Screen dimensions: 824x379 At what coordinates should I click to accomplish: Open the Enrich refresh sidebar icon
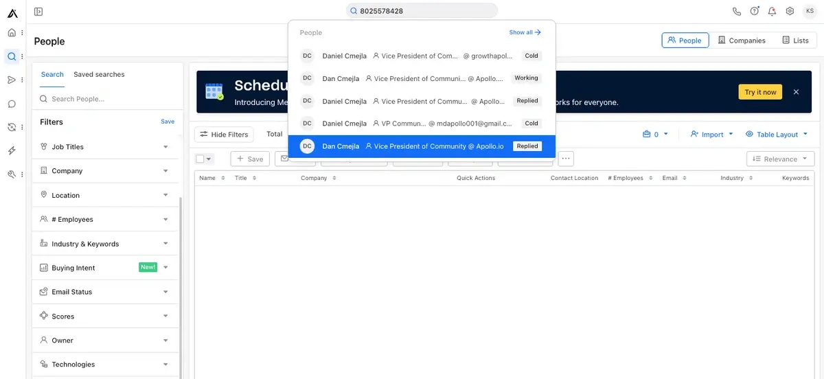point(12,127)
